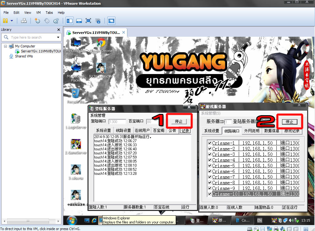This screenshot has width=315, height=231.
Task: Switch to console view toolbar icon
Action: [111, 21]
